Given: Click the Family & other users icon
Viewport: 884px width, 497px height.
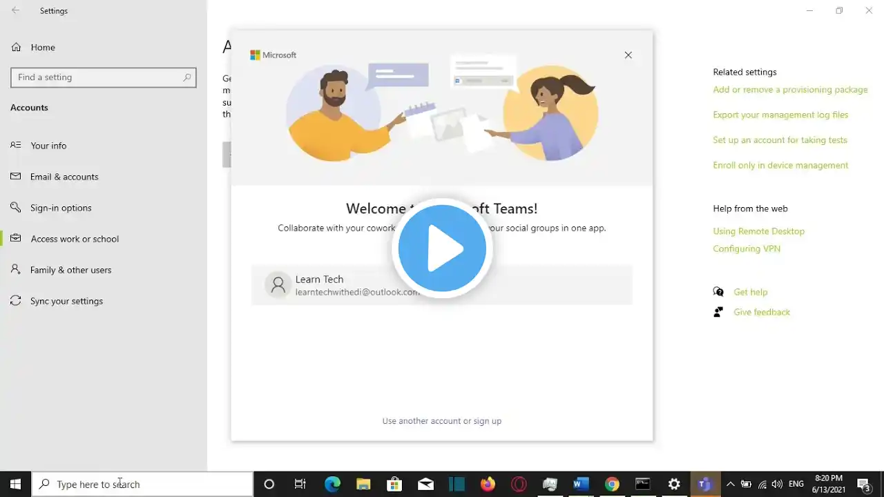Looking at the screenshot, I should pyautogui.click(x=16, y=269).
